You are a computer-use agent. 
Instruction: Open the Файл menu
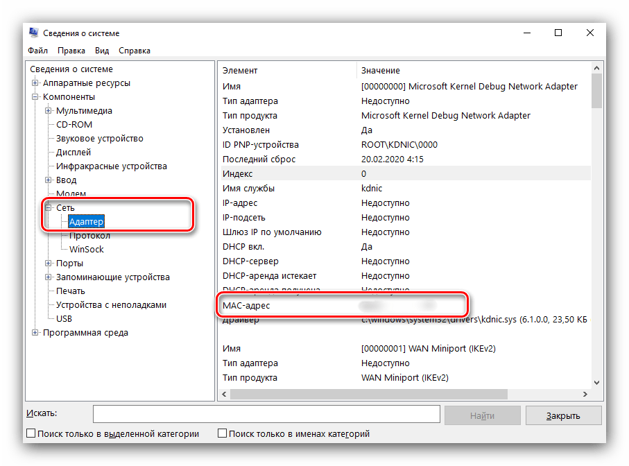38,51
